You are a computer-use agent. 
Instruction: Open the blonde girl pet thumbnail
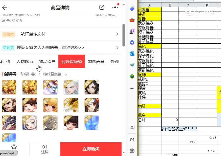[50, 105]
